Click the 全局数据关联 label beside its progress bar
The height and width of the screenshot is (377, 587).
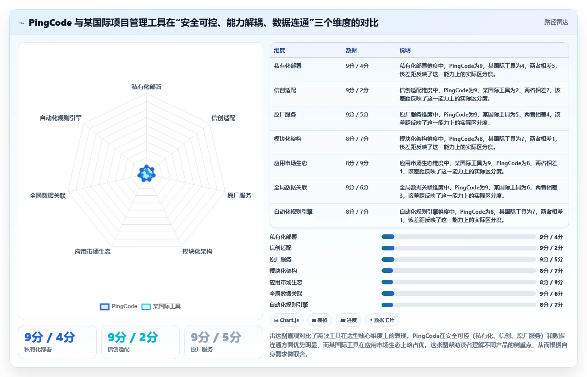(x=286, y=294)
